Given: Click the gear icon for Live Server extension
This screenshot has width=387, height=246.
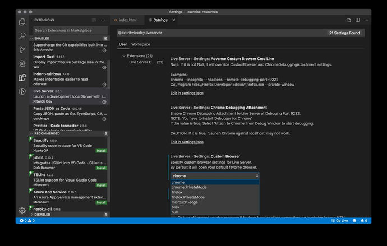Looking at the screenshot, I should 104,101.
